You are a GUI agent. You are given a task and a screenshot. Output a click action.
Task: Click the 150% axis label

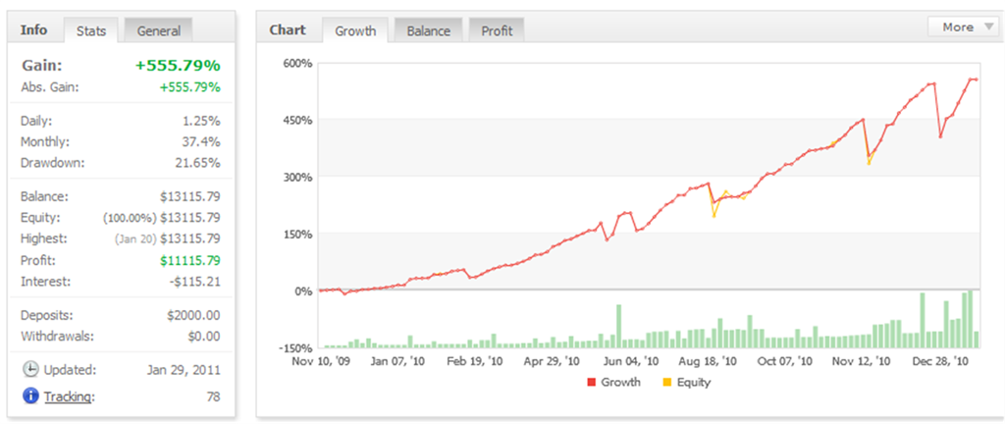(297, 234)
